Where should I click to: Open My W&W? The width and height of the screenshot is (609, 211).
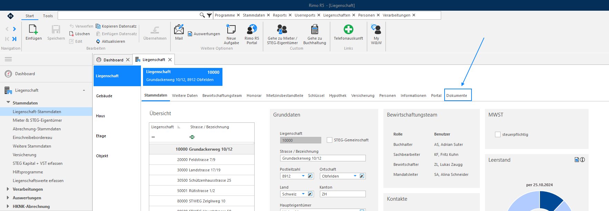pyautogui.click(x=376, y=34)
